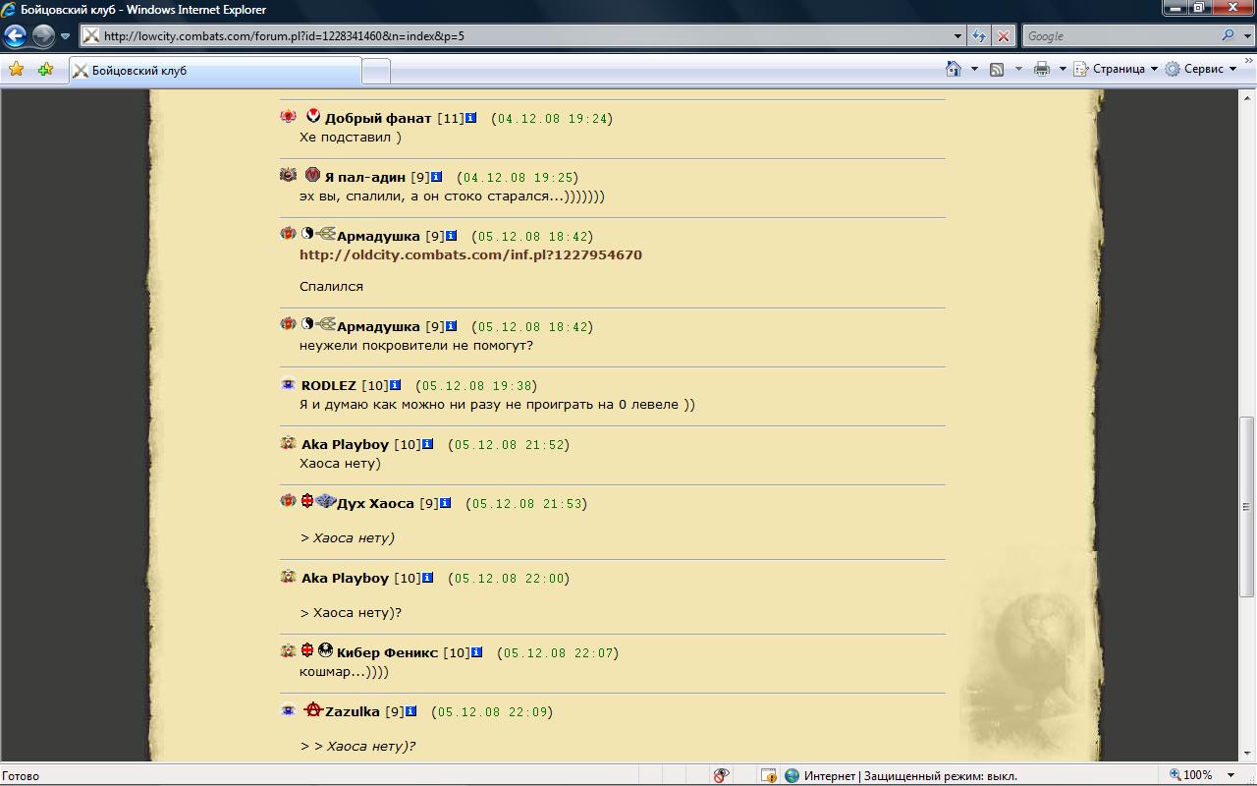Image resolution: width=1257 pixels, height=786 pixels.
Task: Click the skull emblem beside Кибер Феникс
Action: (x=325, y=649)
